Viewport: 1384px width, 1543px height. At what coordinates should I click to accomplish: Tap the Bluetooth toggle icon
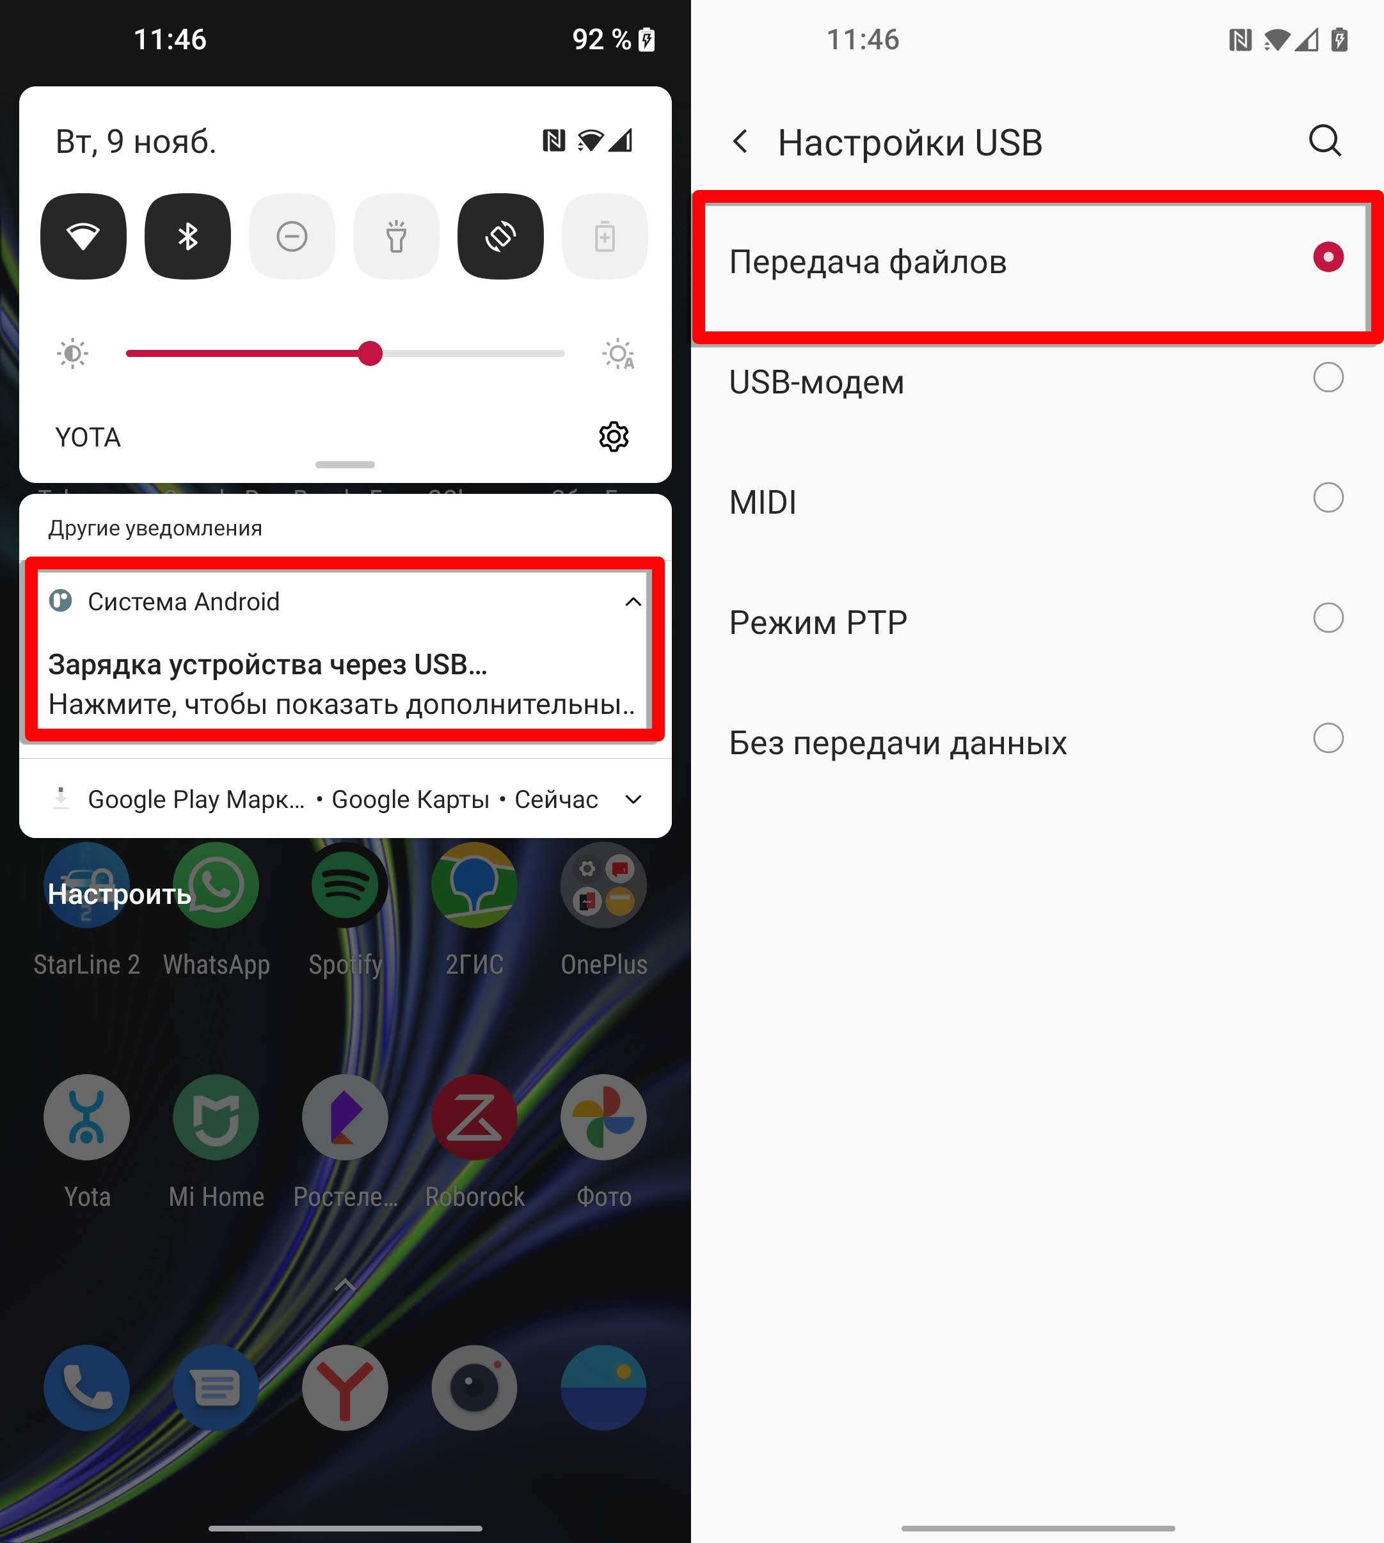[187, 238]
